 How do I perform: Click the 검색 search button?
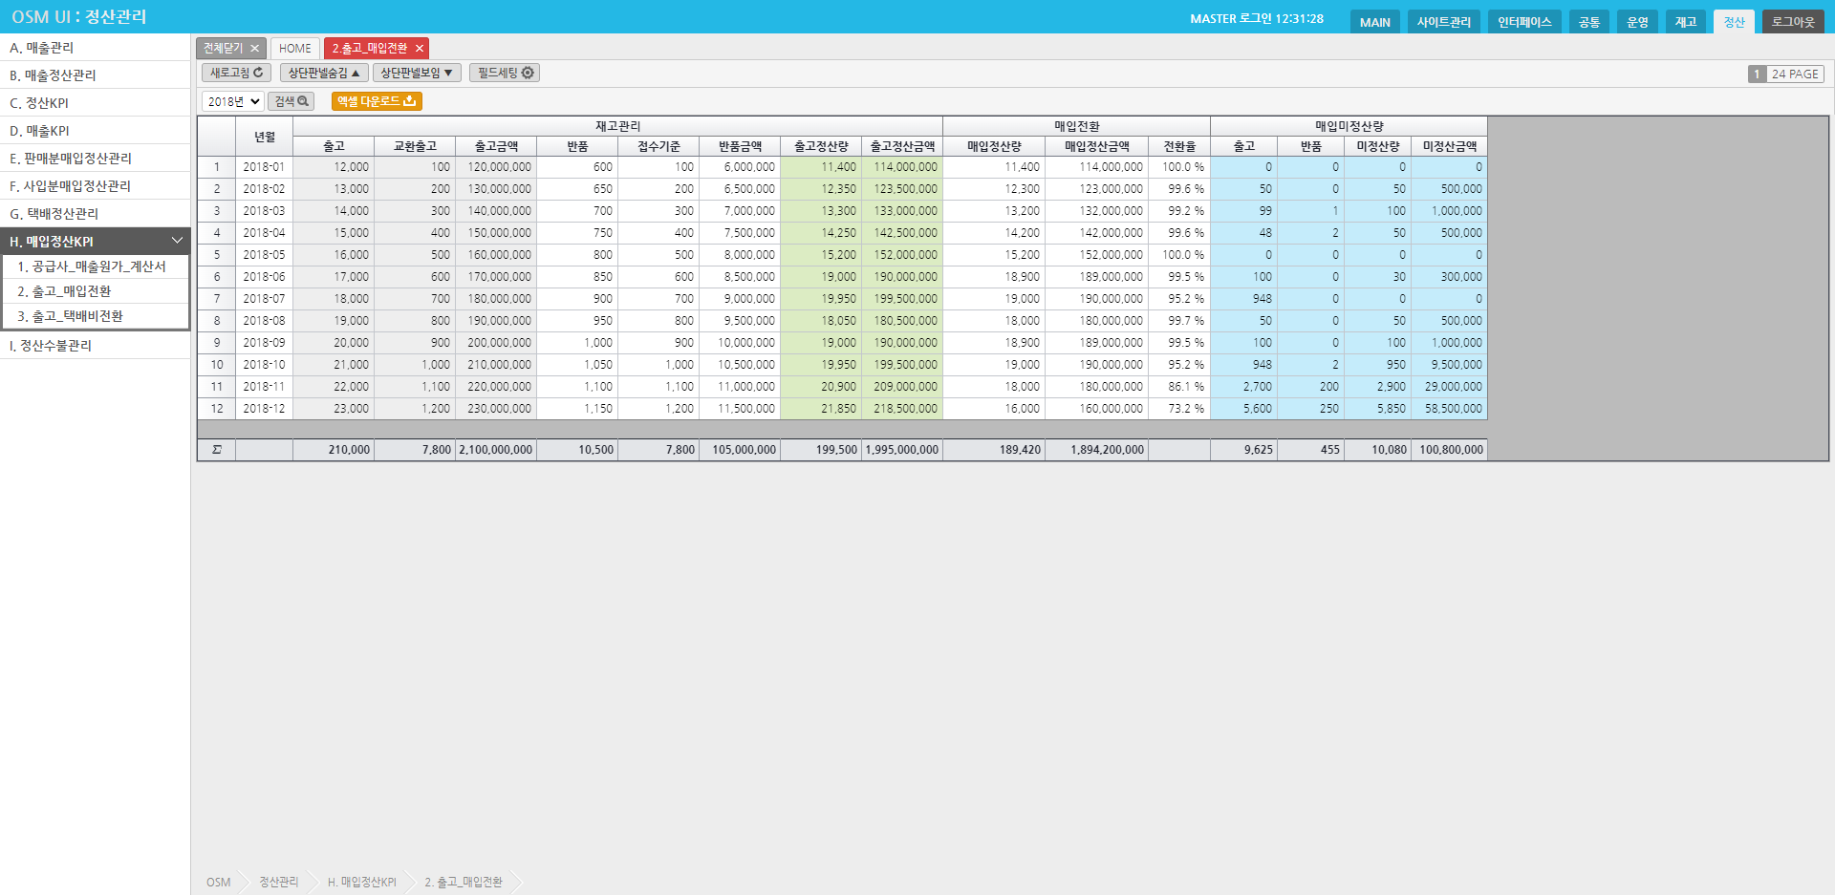(x=291, y=101)
